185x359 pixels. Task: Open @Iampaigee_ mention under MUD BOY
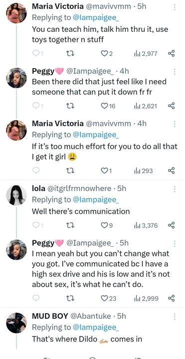pyautogui.click(x=96, y=328)
